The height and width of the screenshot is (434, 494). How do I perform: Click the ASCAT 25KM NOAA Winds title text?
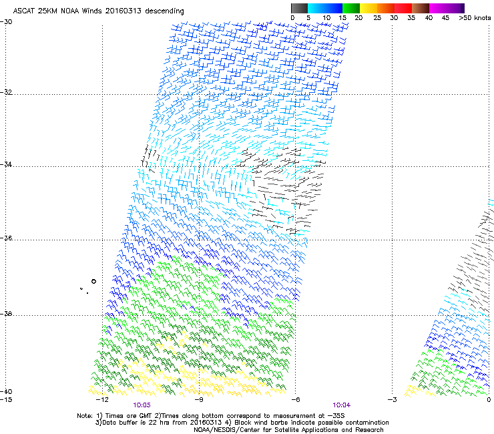coord(98,11)
